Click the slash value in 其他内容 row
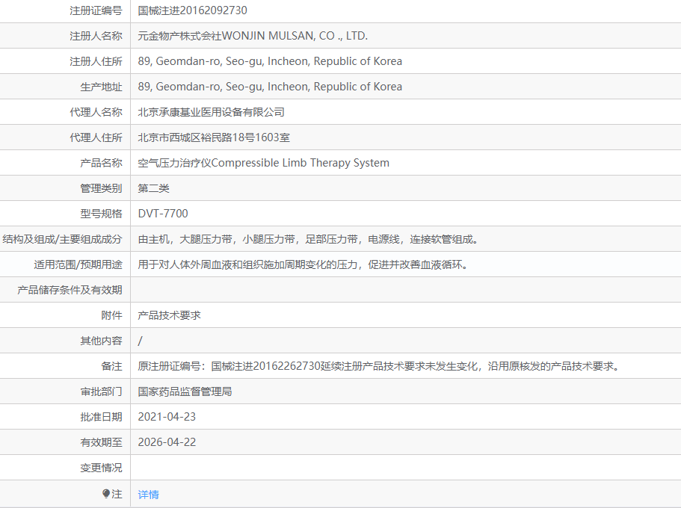Screen dimensions: 681x508 [x=140, y=341]
